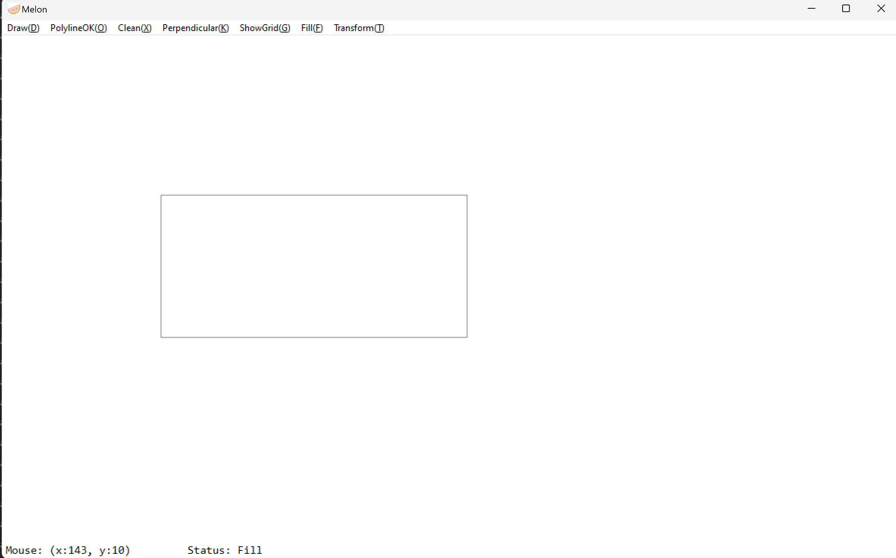Click the rectangle's top-right corner
896x558 pixels.
(x=467, y=196)
